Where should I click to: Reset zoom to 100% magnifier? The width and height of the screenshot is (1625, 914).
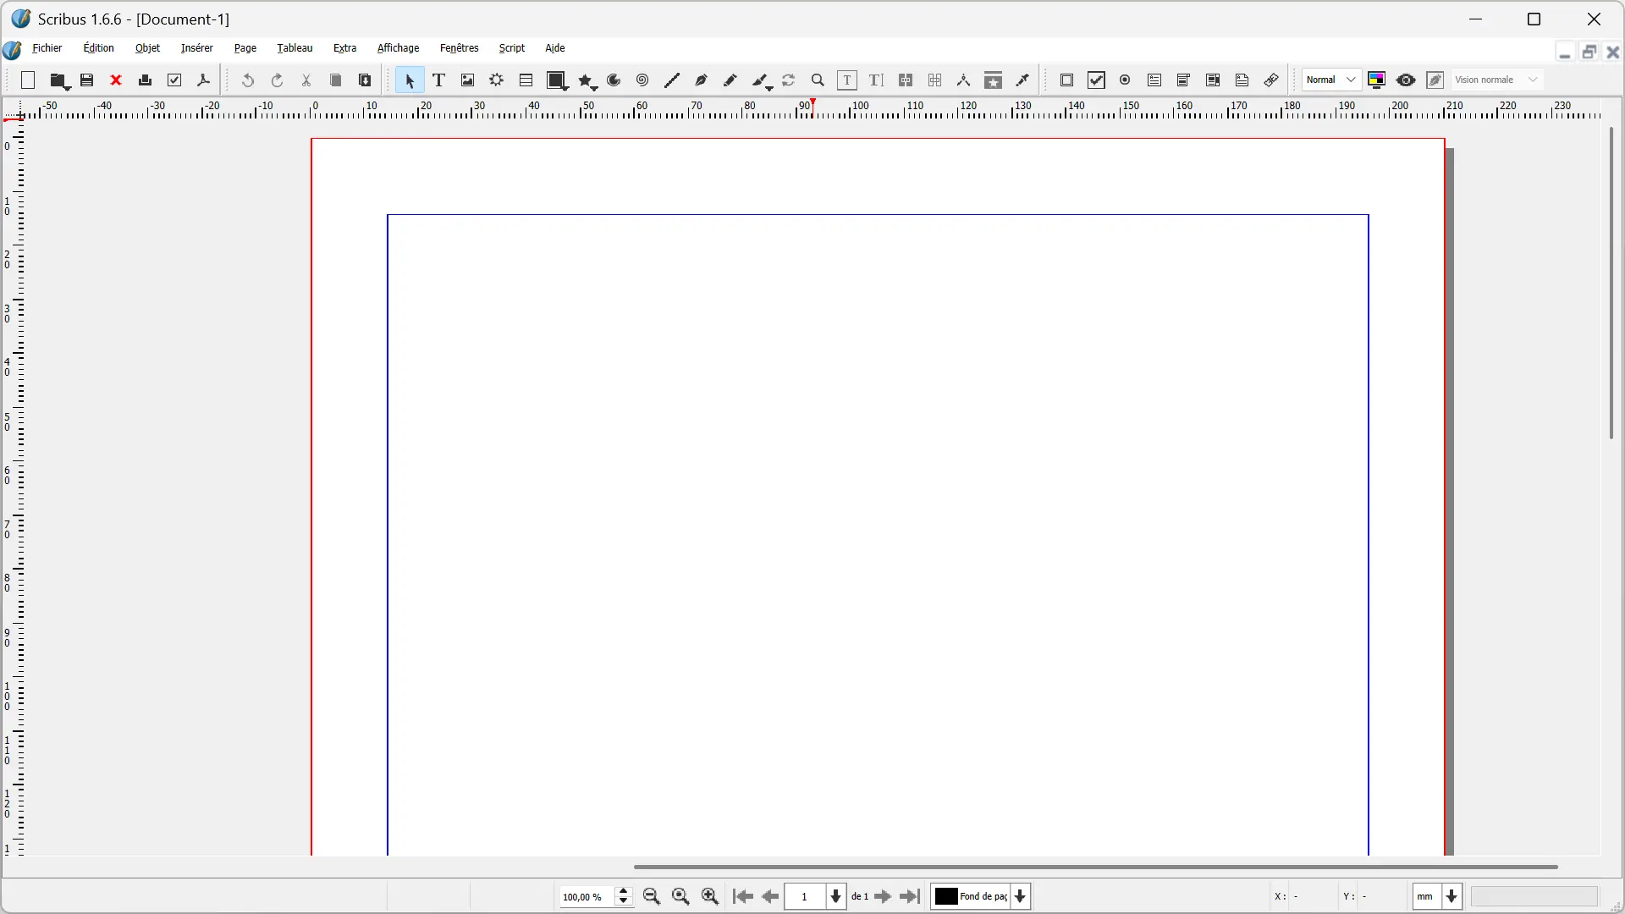[681, 896]
